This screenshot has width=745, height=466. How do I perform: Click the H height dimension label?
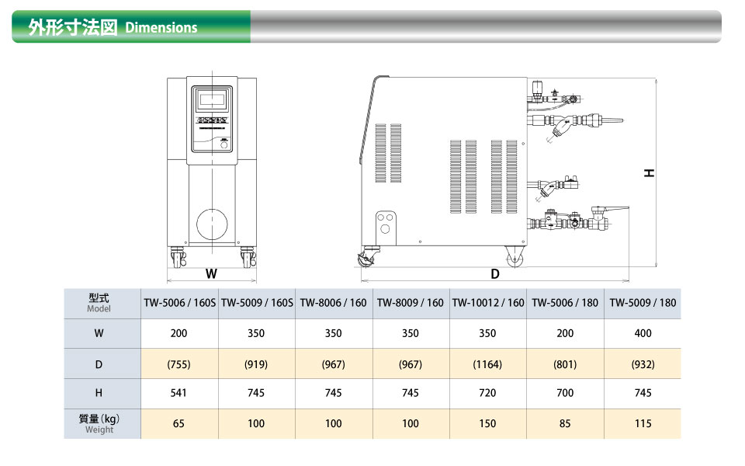pos(649,172)
